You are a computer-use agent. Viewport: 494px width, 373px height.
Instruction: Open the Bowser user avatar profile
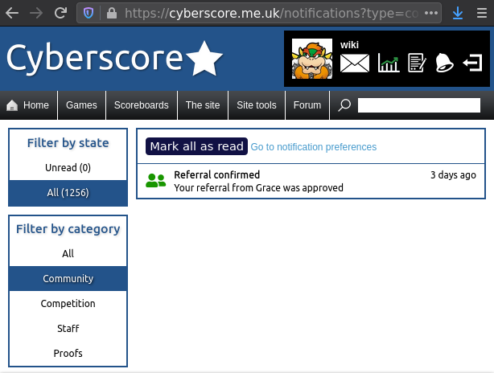click(312, 59)
